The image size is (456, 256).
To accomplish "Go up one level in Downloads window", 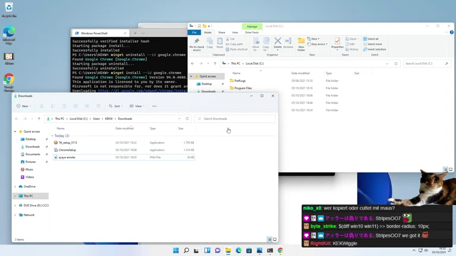I will click(x=39, y=119).
